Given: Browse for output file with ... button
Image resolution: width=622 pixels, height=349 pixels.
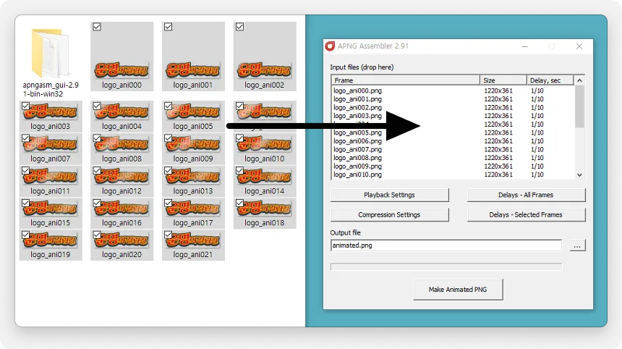Looking at the screenshot, I should coord(577,245).
